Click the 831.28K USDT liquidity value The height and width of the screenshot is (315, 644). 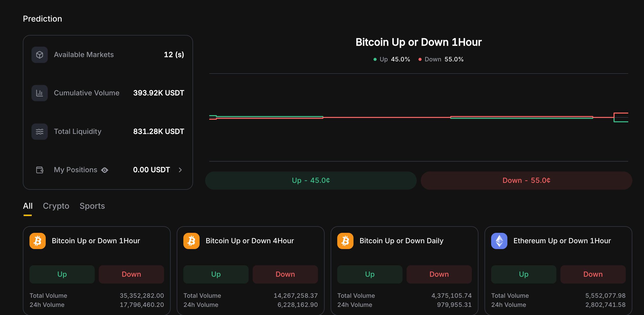(x=159, y=131)
